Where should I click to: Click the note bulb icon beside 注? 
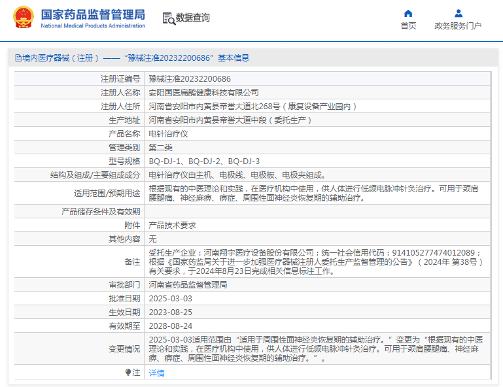[x=128, y=372]
